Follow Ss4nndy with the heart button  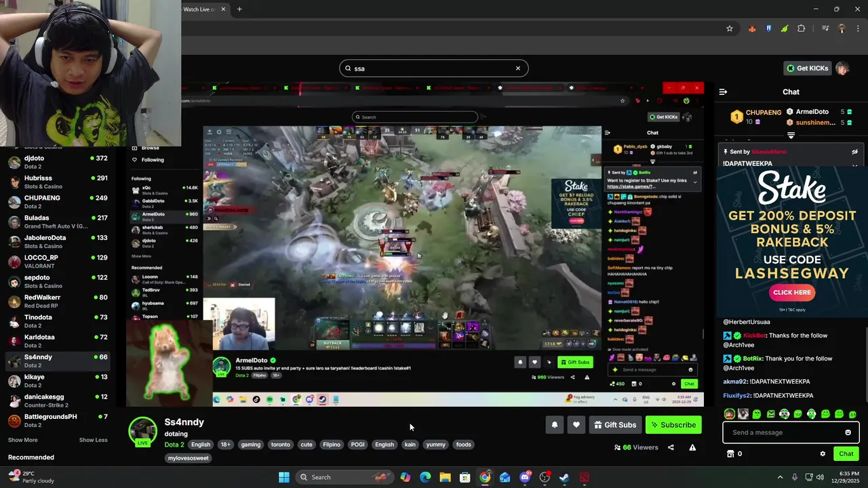coord(576,425)
